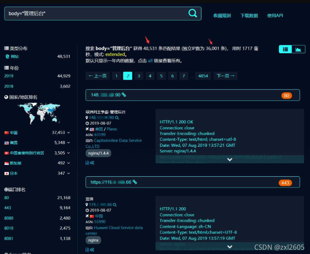Image resolution: width=310 pixels, height=254 pixels.
Task: Click the IE website type icon
Action: tap(7, 56)
